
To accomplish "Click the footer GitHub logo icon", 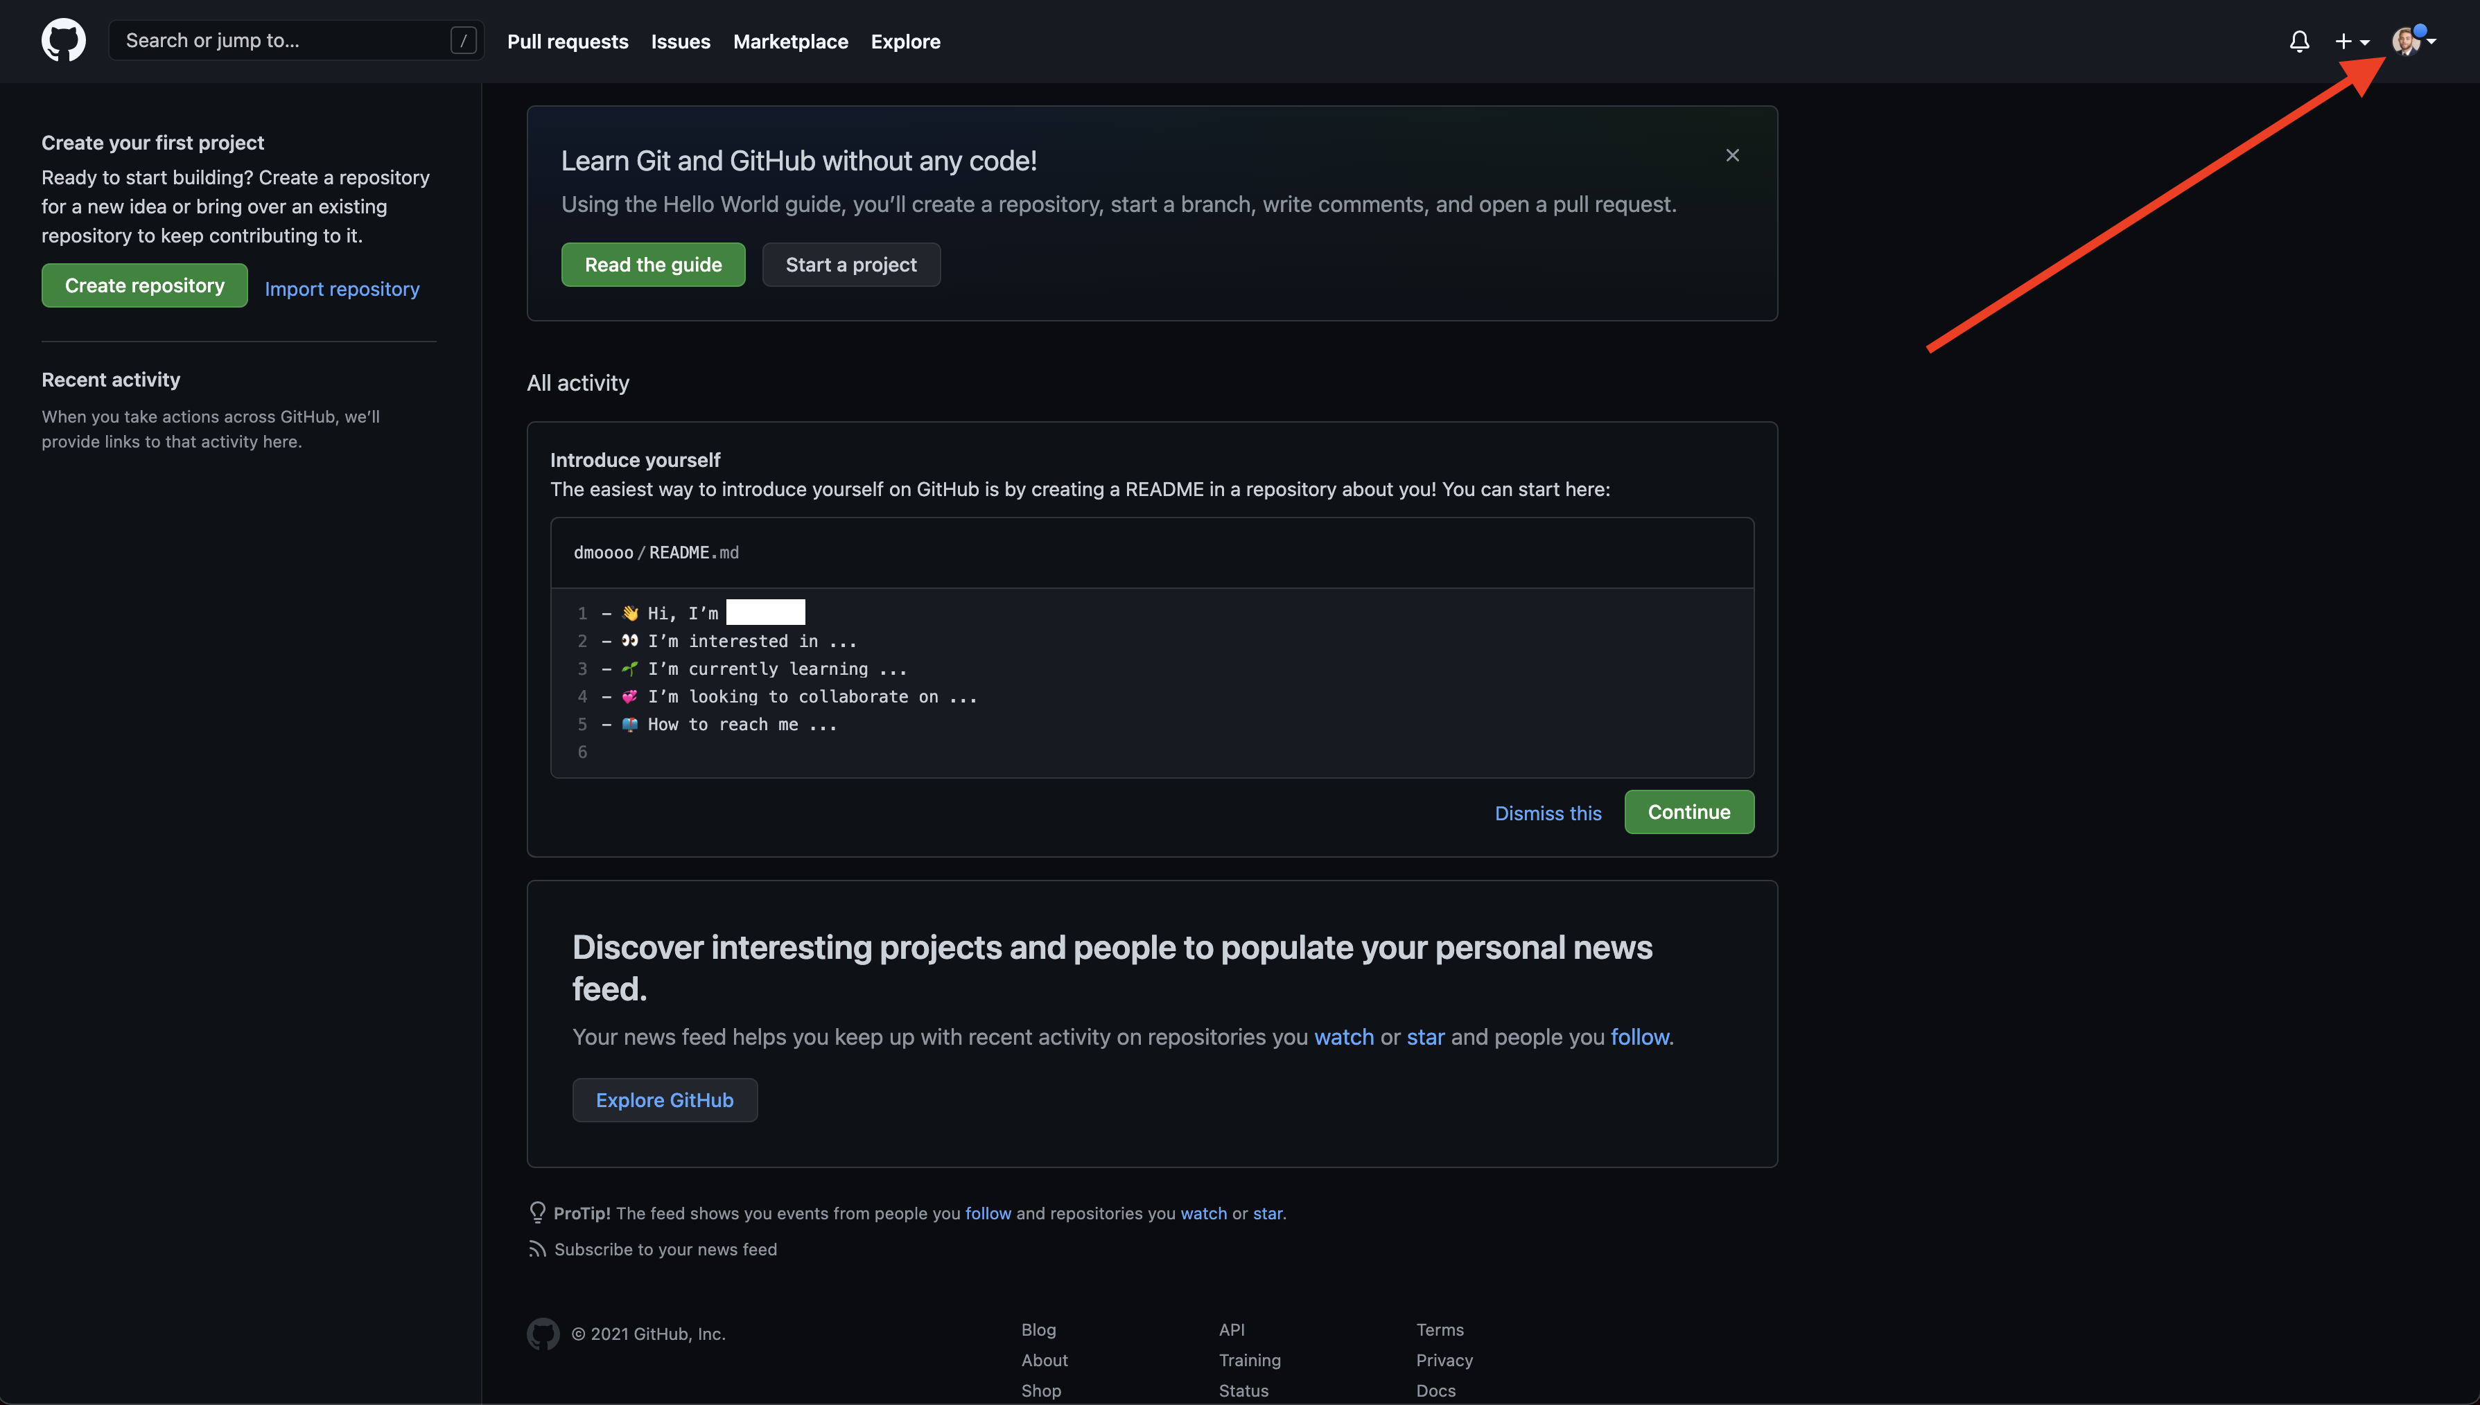I will coord(543,1334).
